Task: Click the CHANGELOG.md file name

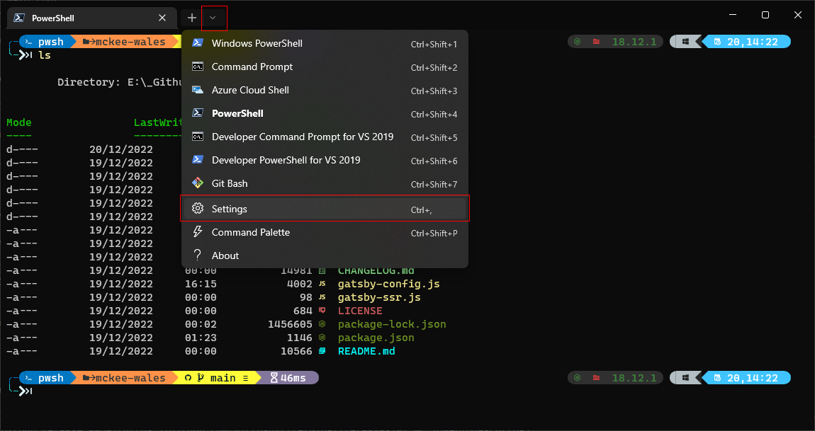Action: tap(376, 270)
